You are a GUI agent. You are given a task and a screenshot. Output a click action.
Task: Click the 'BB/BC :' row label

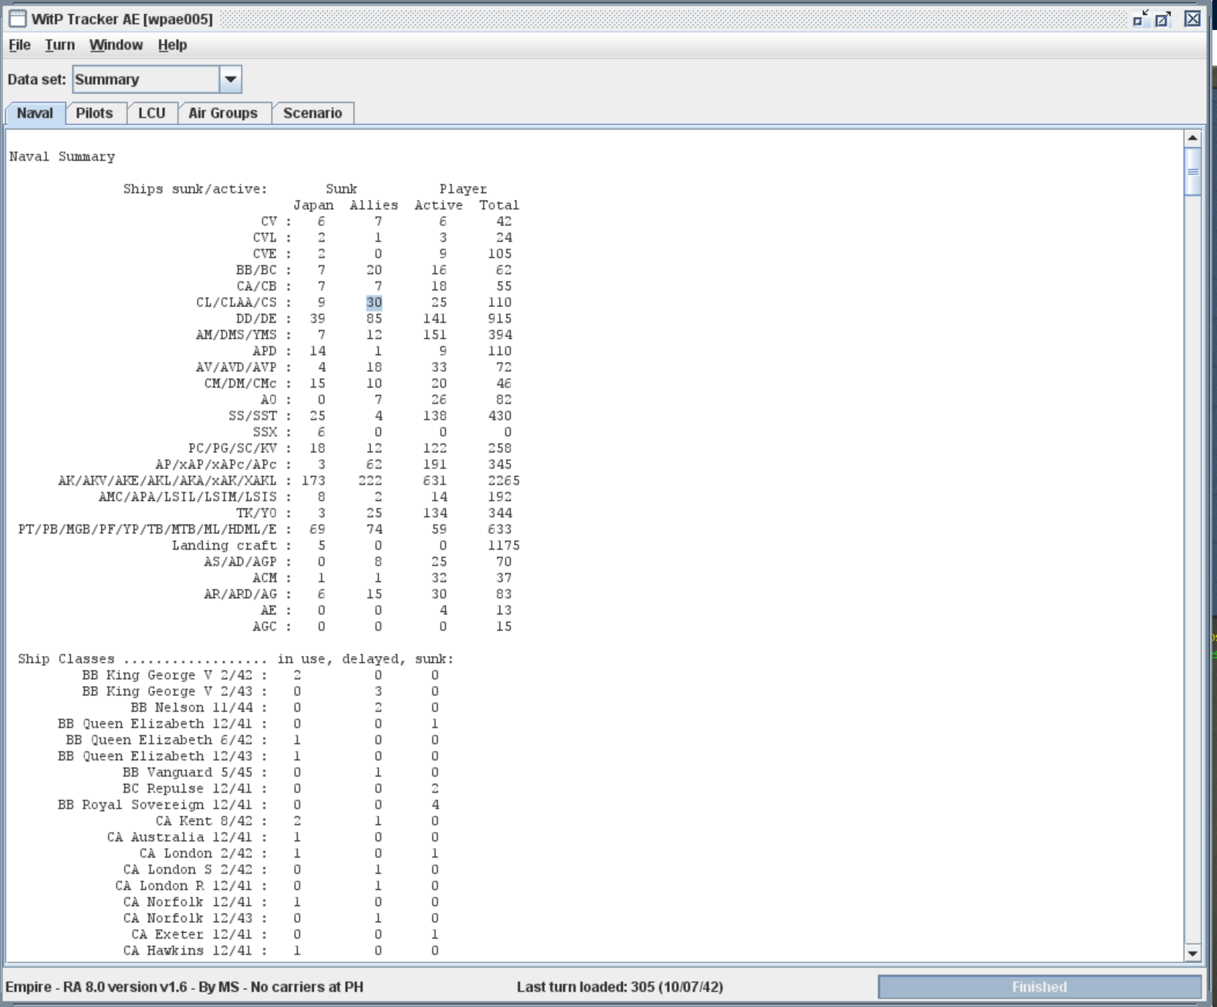pos(264,270)
